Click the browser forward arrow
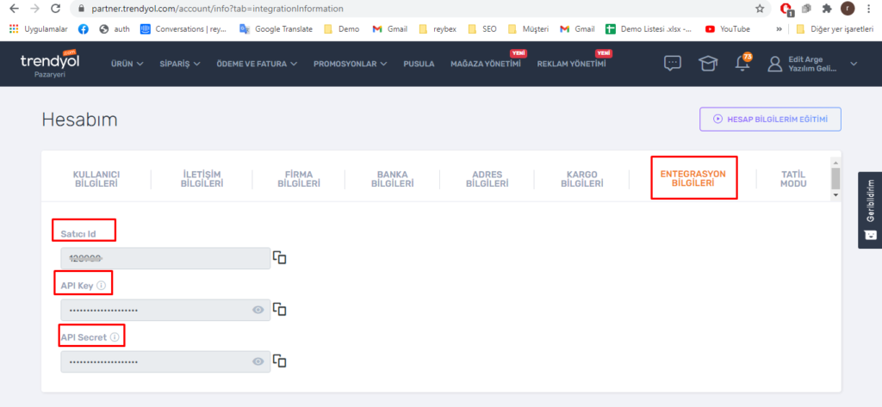This screenshot has height=407, width=882. [x=34, y=9]
